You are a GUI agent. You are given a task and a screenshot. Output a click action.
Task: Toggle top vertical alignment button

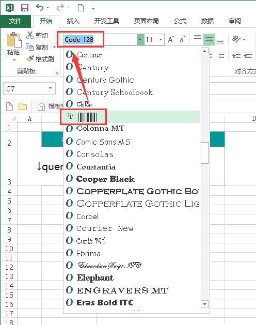198,37
